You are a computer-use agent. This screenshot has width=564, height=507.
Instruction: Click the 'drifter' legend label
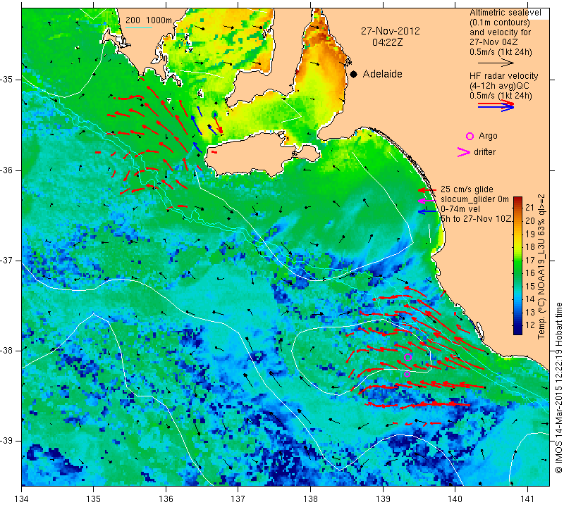pyautogui.click(x=484, y=152)
